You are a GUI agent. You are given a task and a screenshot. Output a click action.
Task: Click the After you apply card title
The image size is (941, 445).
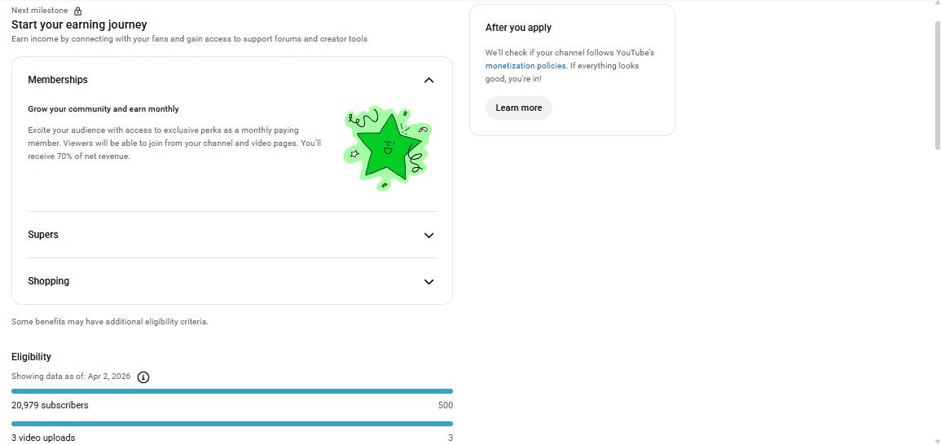(x=518, y=28)
